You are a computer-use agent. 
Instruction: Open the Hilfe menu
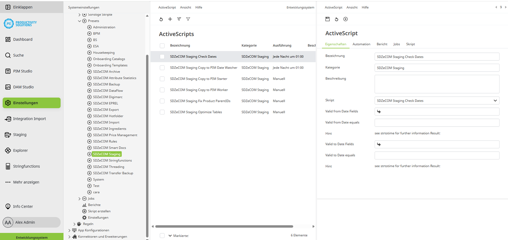pos(365,7)
